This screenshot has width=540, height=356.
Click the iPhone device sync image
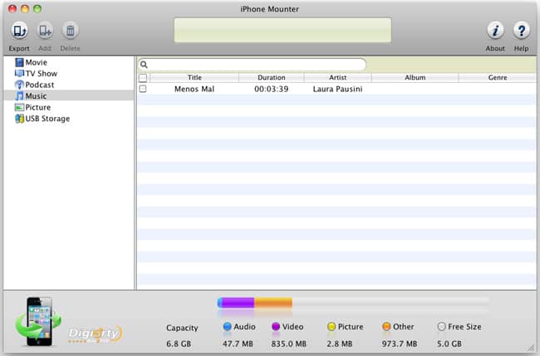click(38, 322)
